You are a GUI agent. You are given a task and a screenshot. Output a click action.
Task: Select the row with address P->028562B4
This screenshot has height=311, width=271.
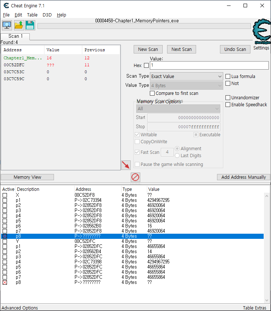tap(133, 252)
